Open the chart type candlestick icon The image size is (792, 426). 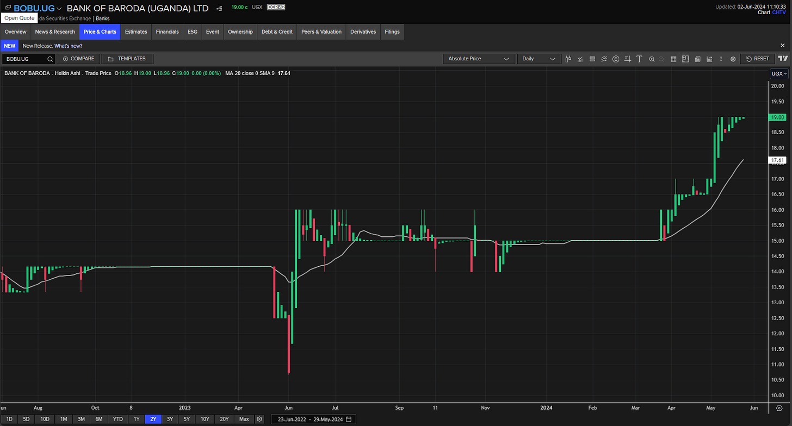click(x=568, y=59)
